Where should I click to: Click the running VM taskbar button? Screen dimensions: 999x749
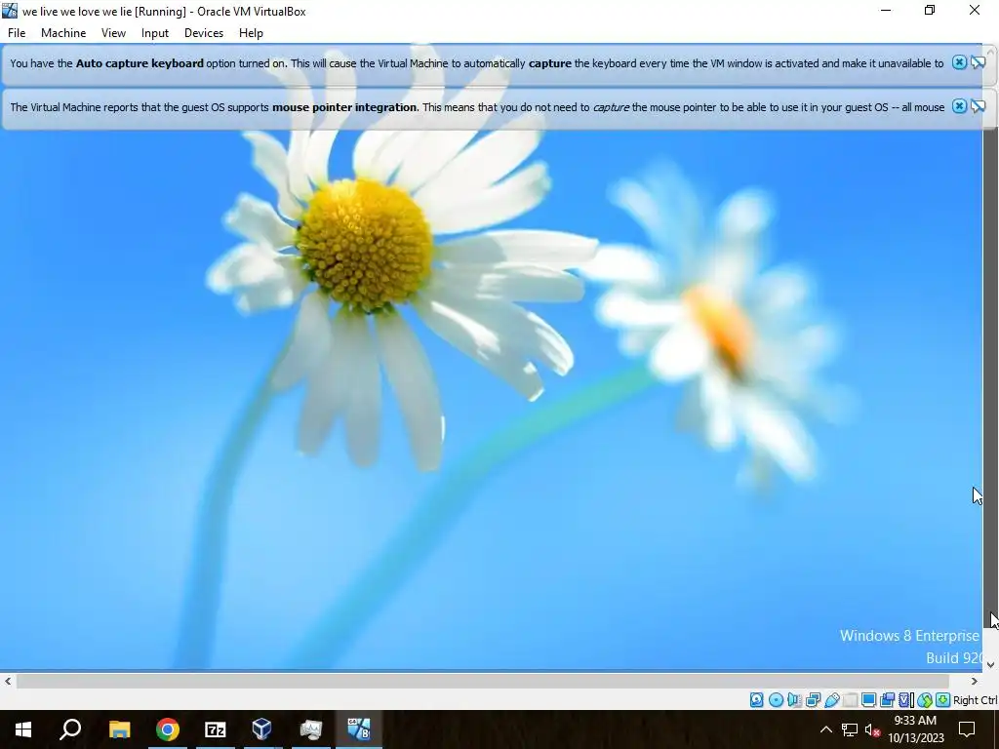point(359,729)
